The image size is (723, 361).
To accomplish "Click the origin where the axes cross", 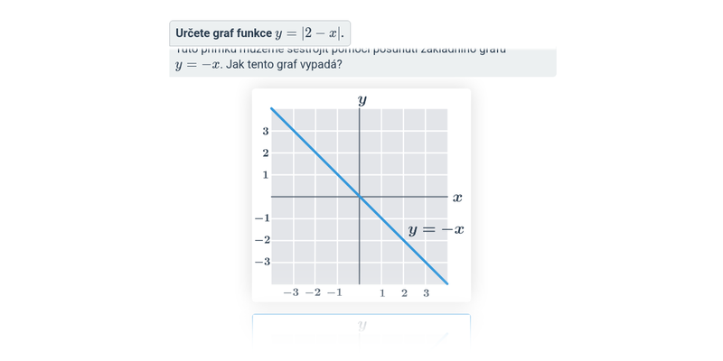I will [x=360, y=197].
